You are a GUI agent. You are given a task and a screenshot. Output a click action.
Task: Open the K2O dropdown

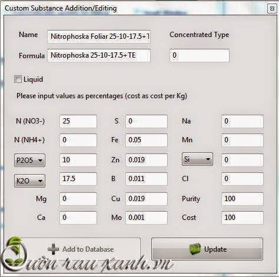[29, 181]
